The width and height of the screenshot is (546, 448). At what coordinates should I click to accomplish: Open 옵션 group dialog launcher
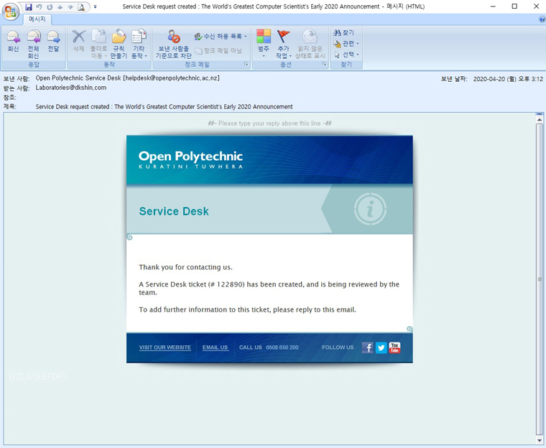pos(324,64)
